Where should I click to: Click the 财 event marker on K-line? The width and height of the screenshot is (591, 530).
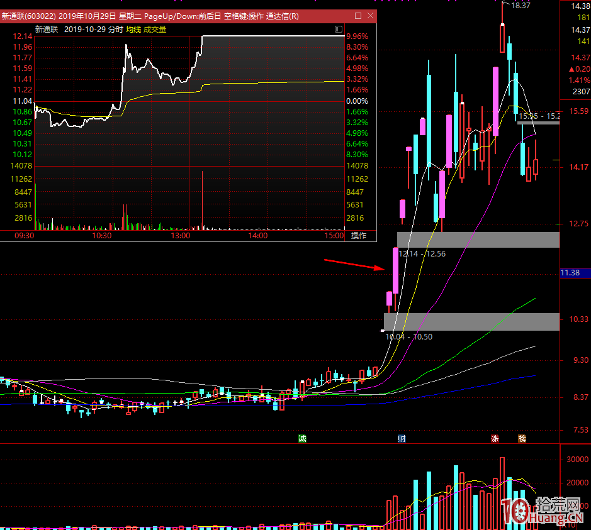[x=402, y=439]
